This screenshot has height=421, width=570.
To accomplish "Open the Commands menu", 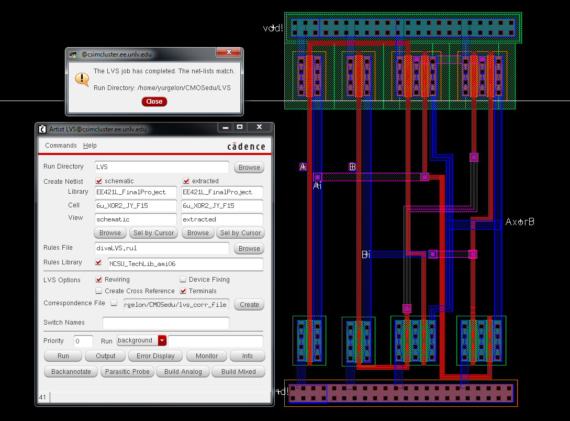I will (61, 146).
